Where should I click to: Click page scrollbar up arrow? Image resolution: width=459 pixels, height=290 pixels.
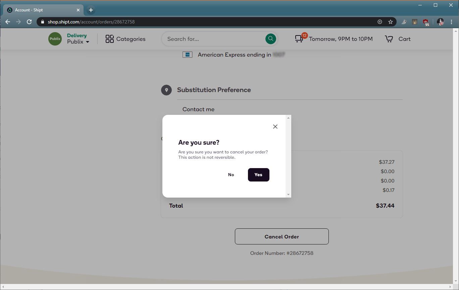(456, 31)
